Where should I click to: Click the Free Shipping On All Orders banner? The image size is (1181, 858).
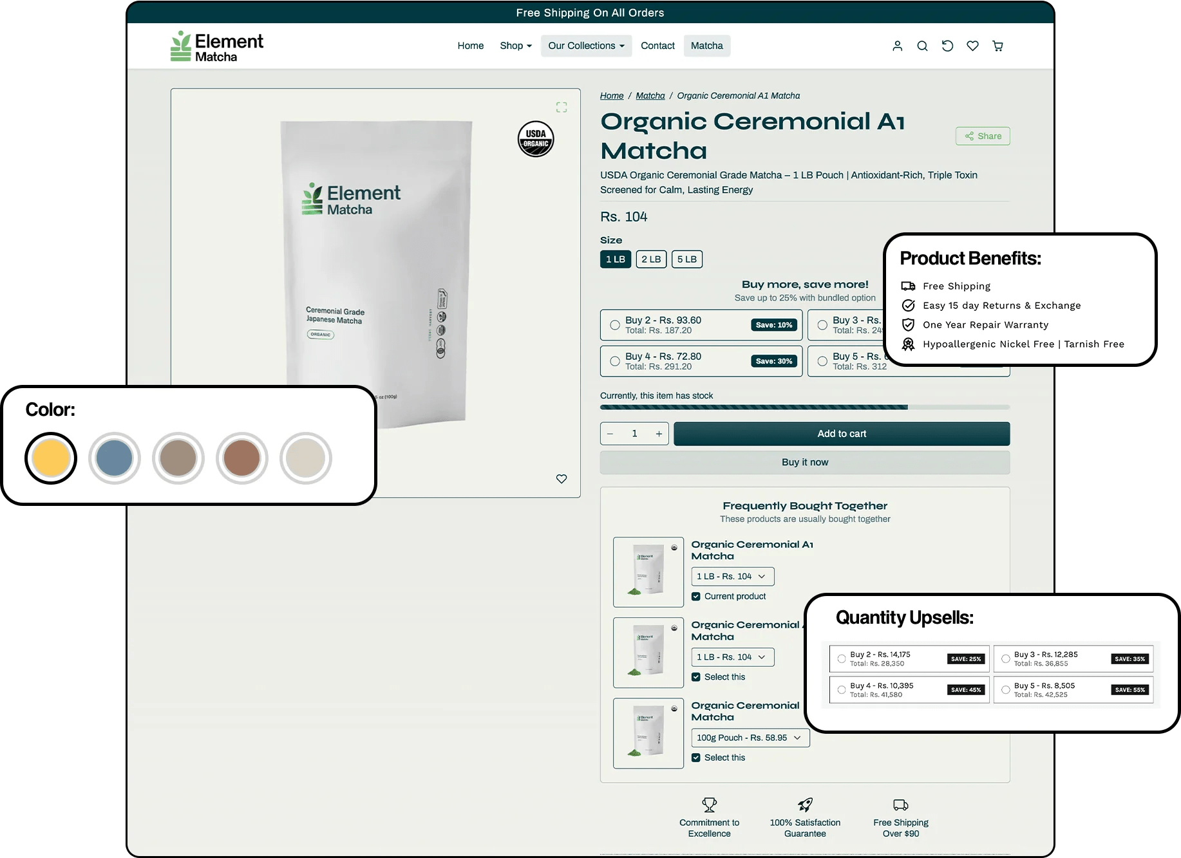pos(590,13)
